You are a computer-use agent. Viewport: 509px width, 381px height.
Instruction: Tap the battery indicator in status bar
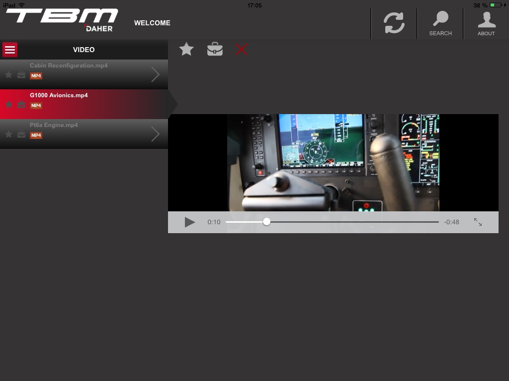tap(496, 5)
